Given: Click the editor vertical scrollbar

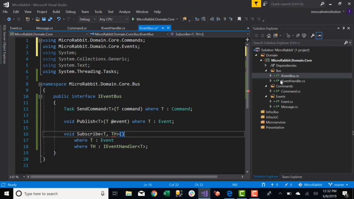Looking at the screenshot, I should (x=247, y=77).
